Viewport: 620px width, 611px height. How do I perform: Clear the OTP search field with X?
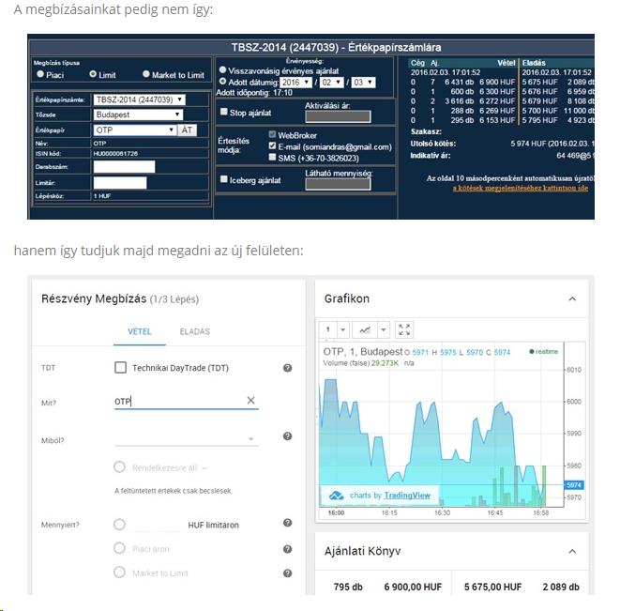coord(250,400)
